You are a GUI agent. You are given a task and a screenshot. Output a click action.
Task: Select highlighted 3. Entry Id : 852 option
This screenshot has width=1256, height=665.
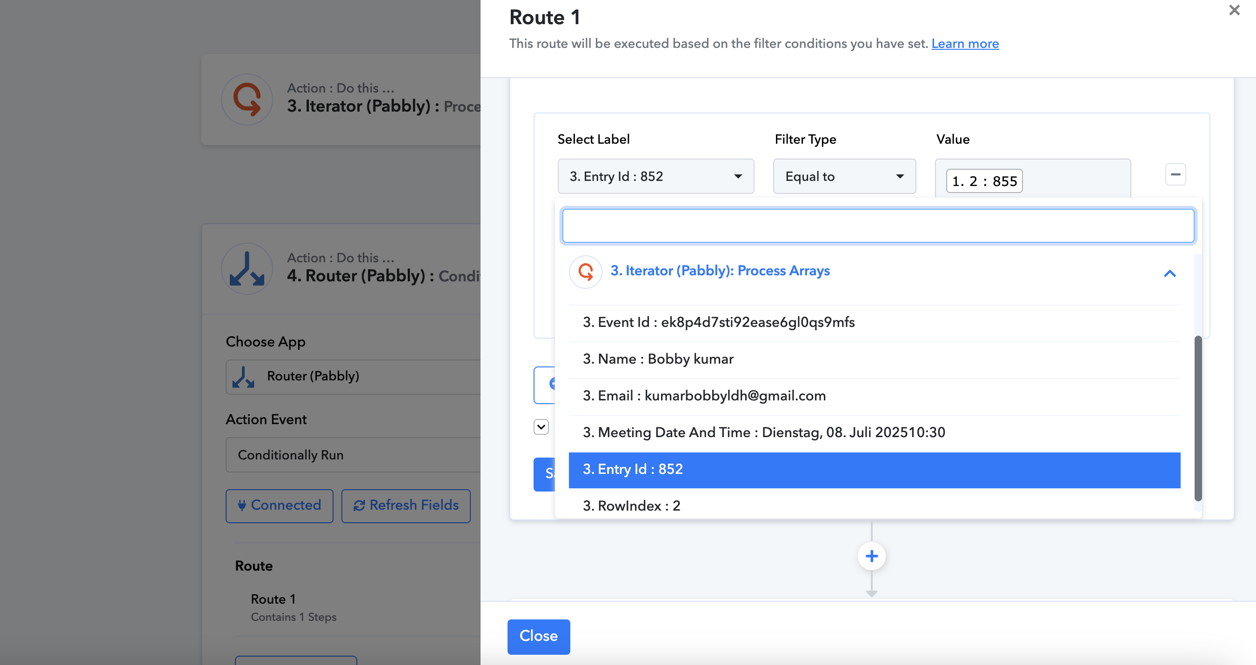coord(874,470)
